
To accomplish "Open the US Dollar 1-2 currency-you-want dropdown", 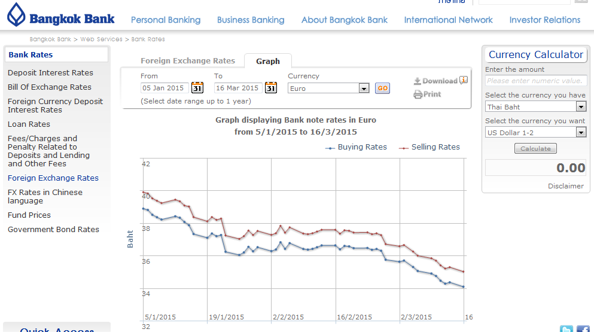I will pos(580,133).
